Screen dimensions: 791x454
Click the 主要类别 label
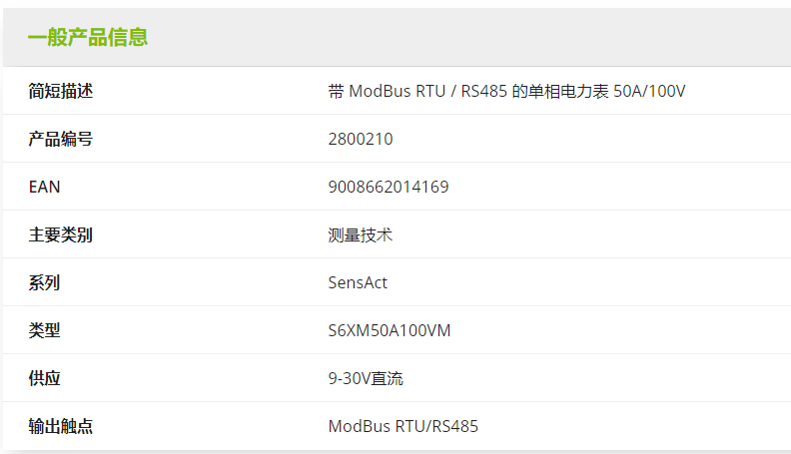point(61,234)
